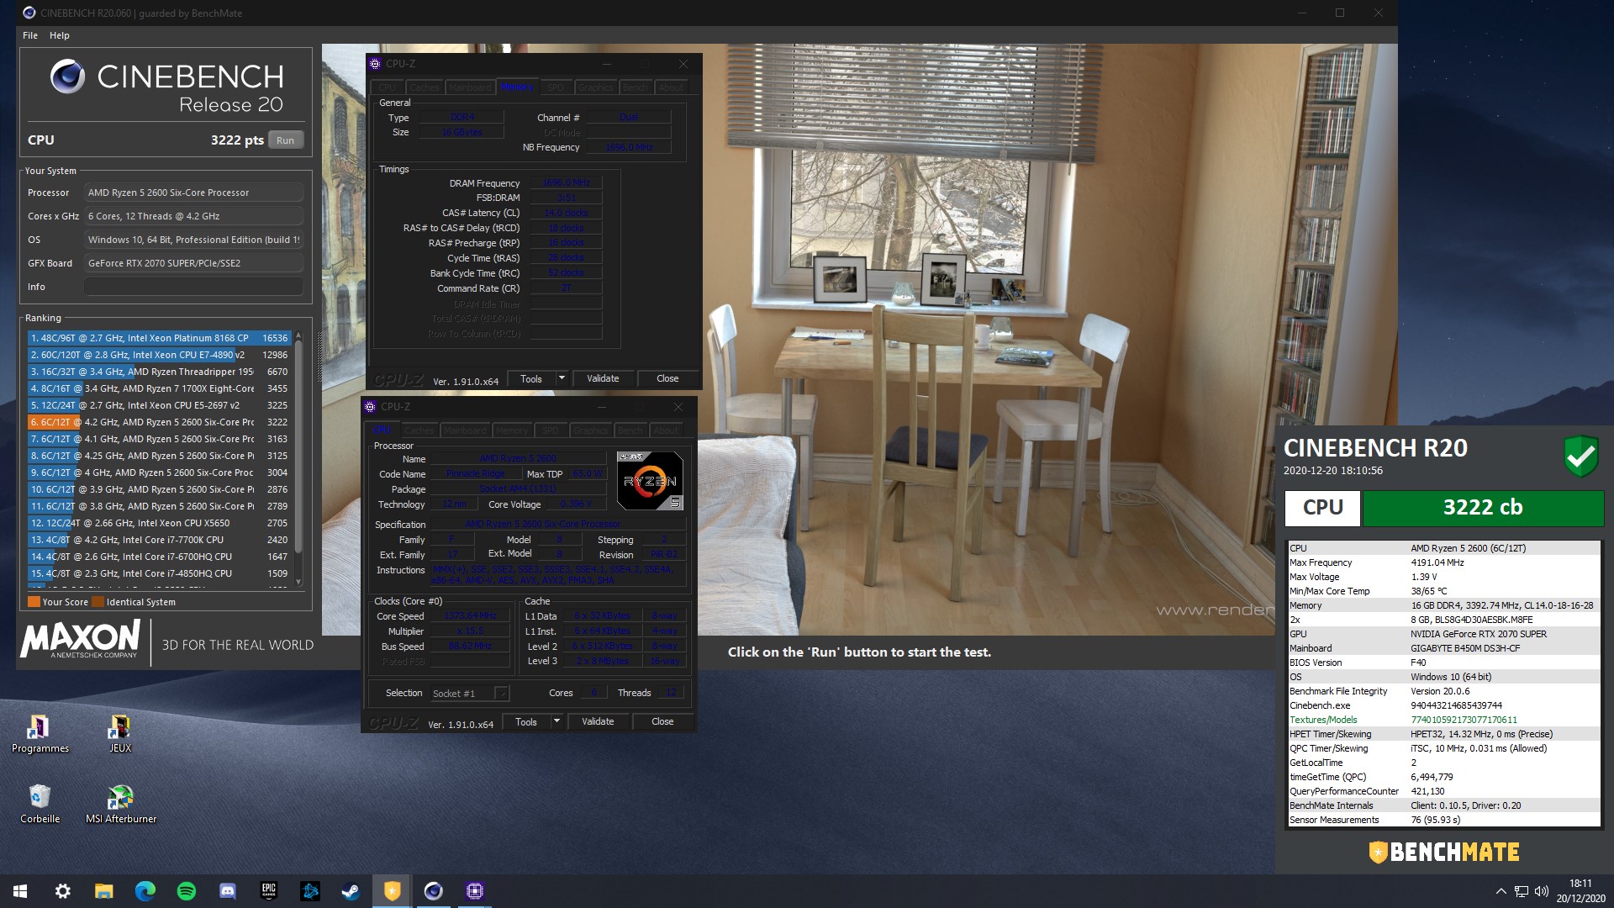Open Graphics tab in upper CPU-Z
Image resolution: width=1614 pixels, height=908 pixels.
(x=595, y=87)
